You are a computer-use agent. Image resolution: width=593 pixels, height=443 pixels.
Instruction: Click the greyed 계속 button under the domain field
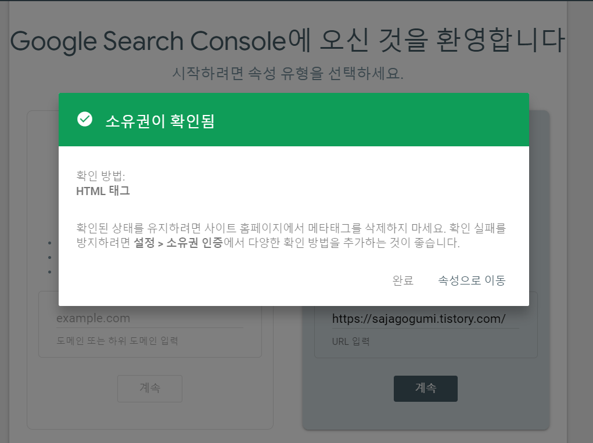pos(150,388)
